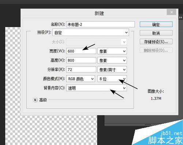Click the 宽度 field with value 600
The image size is (183, 145).
[x=81, y=51]
